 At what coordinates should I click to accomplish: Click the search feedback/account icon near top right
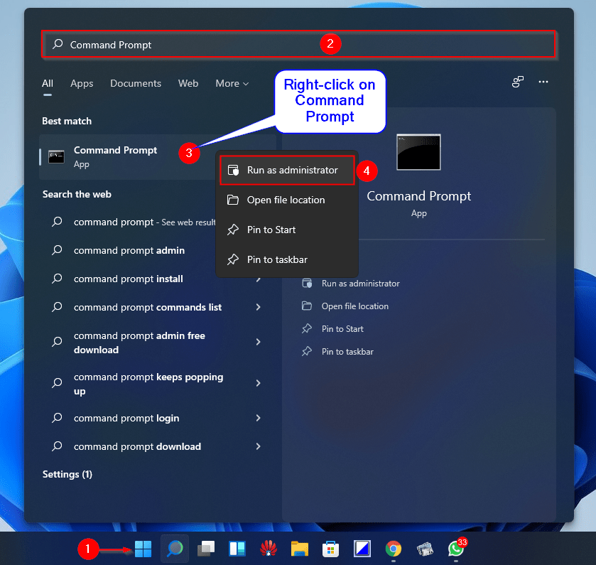pos(518,82)
